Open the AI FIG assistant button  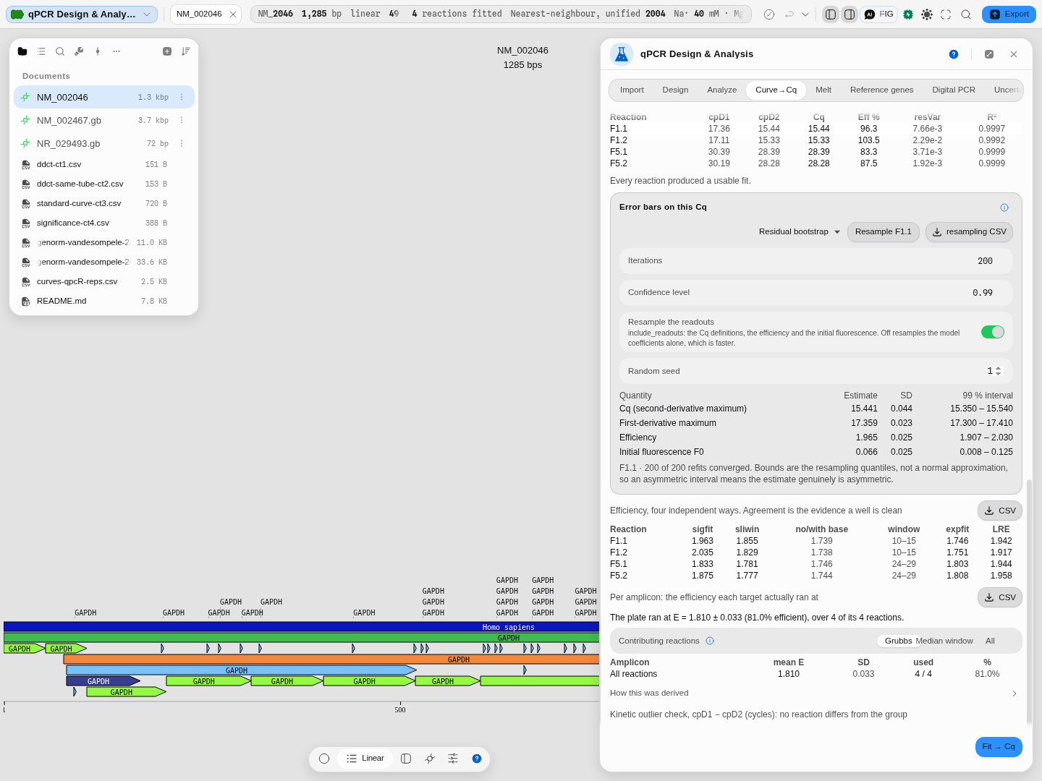(879, 14)
